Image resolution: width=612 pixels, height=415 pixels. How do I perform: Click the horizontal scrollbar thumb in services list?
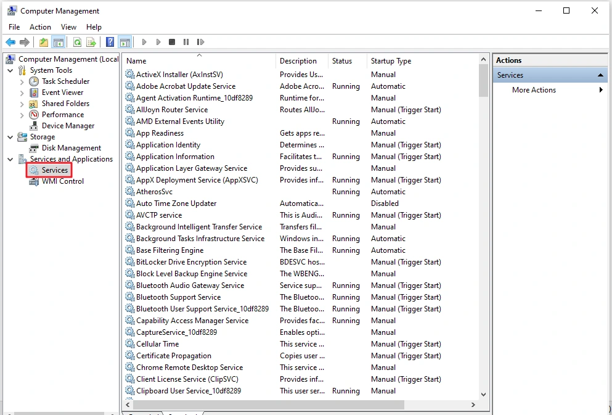(269, 405)
